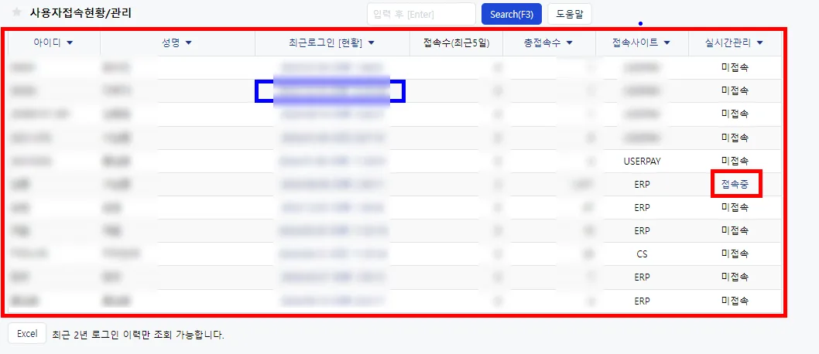This screenshot has width=819, height=354.
Task: Click 미접속 status in the USERPAY row
Action: (x=735, y=161)
